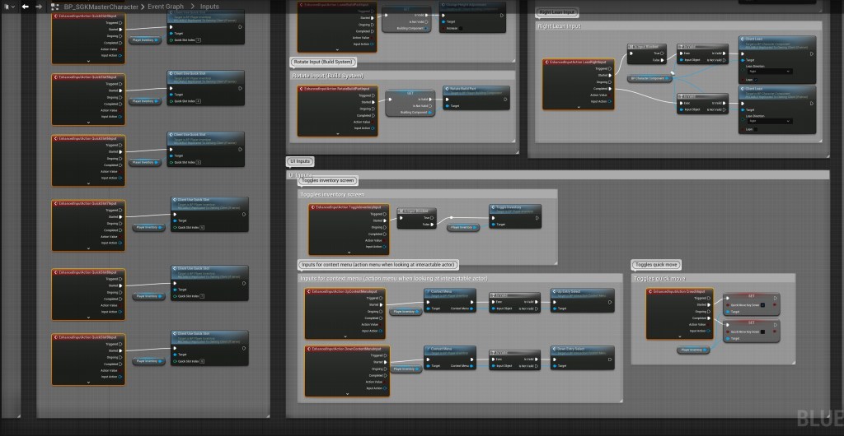The height and width of the screenshot is (436, 844).
Task: Click the function icon on the Up Entry Select node
Action: point(555,291)
